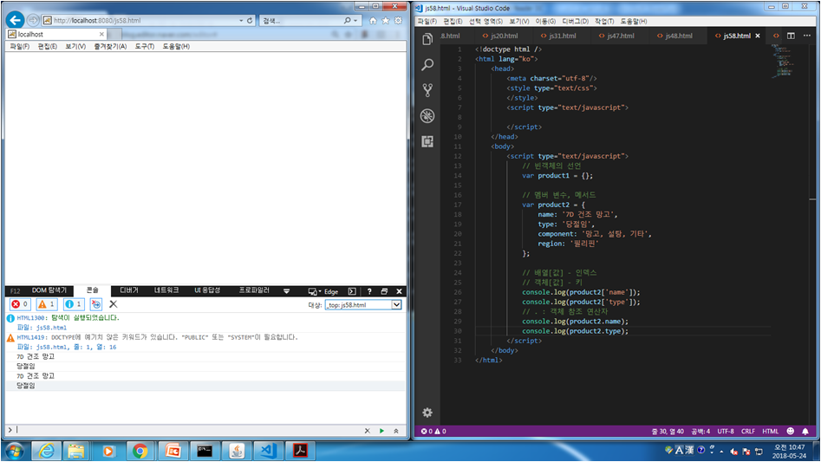Open the Extensions view in VS Code
821x462 pixels.
coord(427,141)
